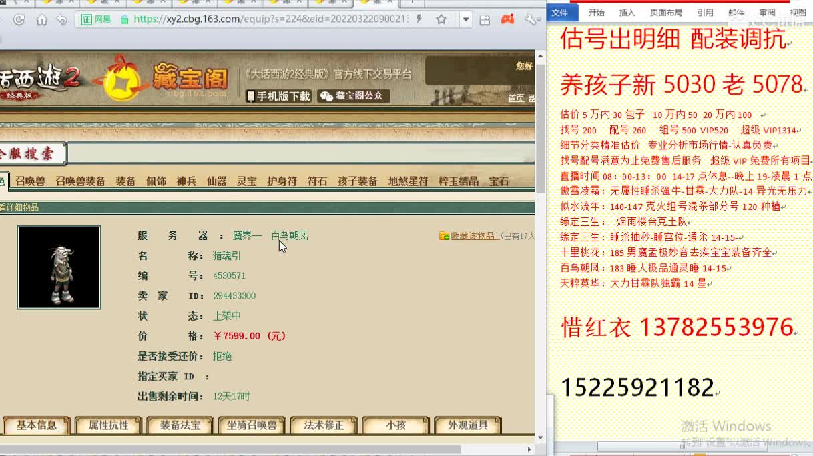Click the 全服搜索 button
This screenshot has width=813, height=456.
pos(32,154)
